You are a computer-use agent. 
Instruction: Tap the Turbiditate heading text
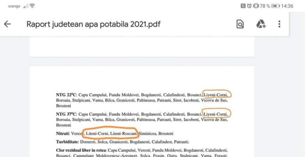pyautogui.click(x=67, y=142)
